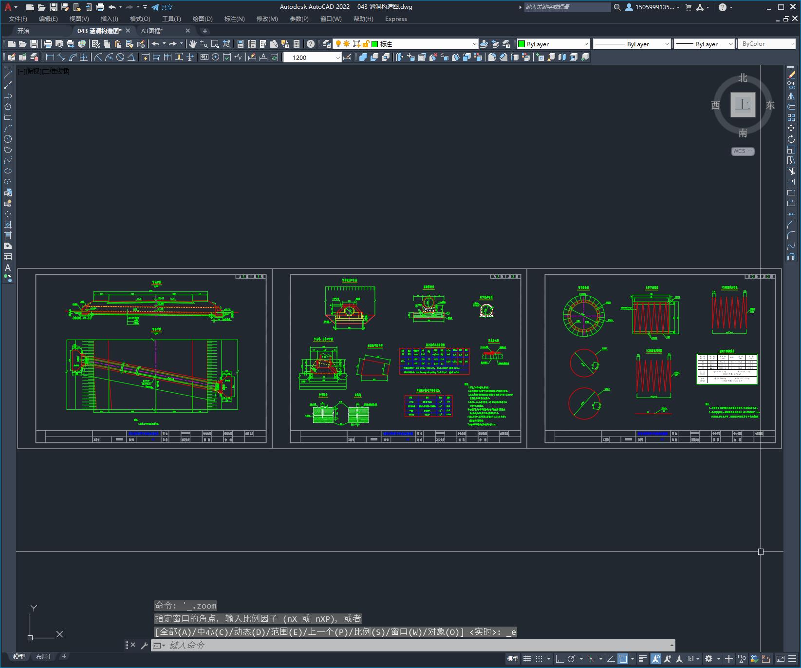
Task: Toggle drawing grid display in status bar
Action: 527,659
